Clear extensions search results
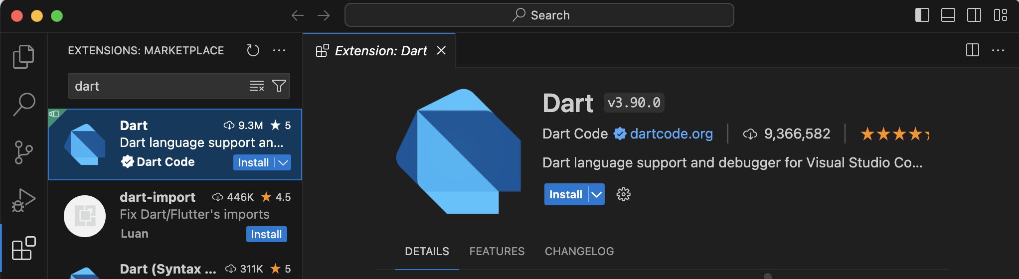 click(257, 86)
